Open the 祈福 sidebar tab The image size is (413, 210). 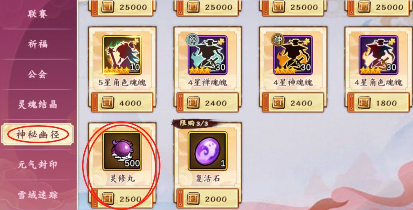37,44
